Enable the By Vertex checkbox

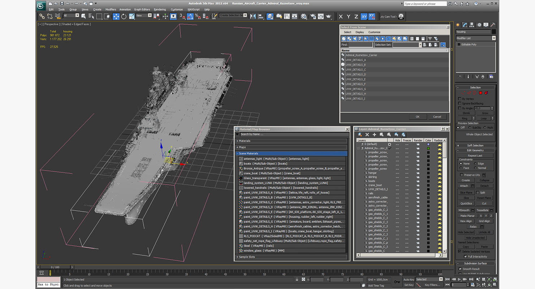click(459, 99)
